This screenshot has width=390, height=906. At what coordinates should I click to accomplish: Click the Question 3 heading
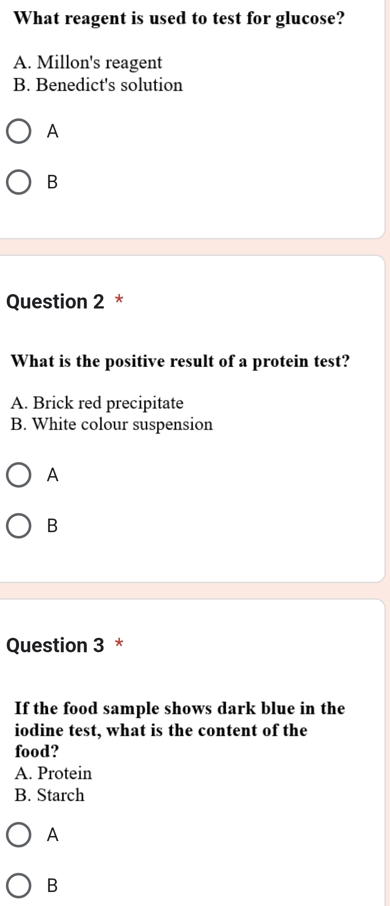55,645
